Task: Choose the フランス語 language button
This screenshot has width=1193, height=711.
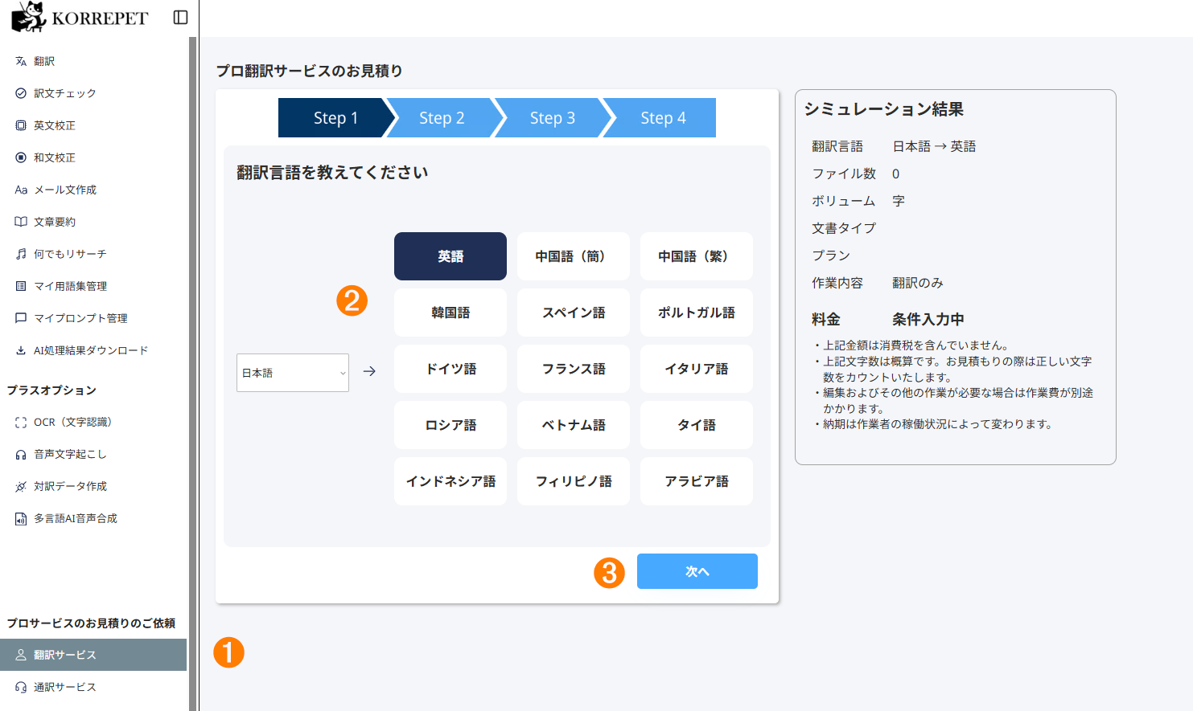Action: pyautogui.click(x=574, y=369)
